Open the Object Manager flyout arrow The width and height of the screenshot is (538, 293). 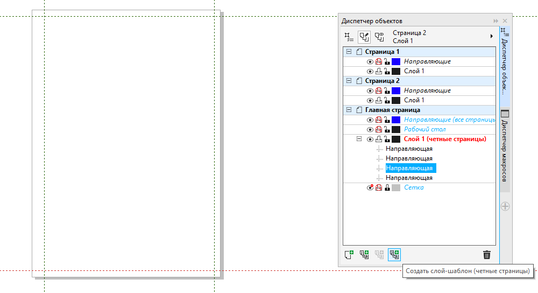tap(491, 36)
